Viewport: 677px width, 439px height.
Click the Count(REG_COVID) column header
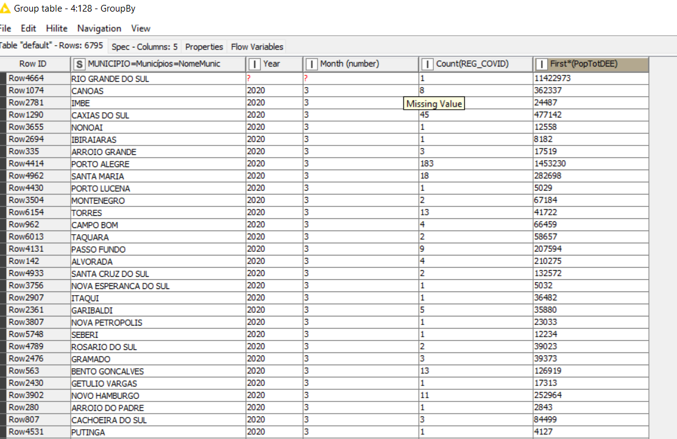pos(476,64)
